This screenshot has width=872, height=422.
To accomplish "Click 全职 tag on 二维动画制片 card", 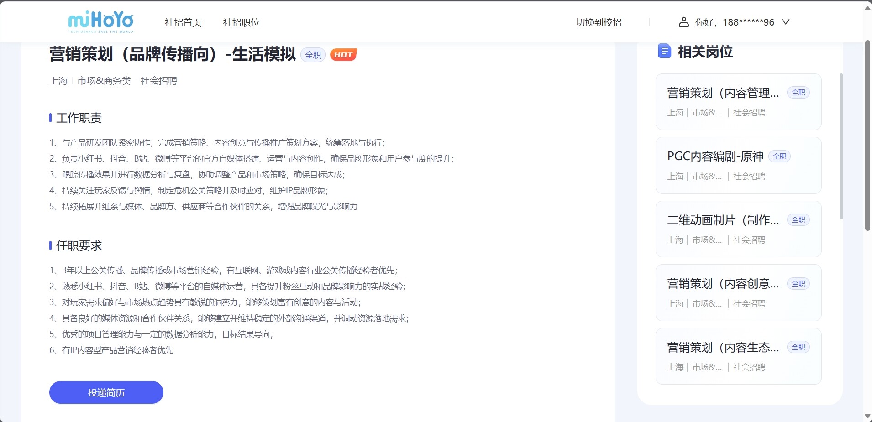I will (798, 220).
